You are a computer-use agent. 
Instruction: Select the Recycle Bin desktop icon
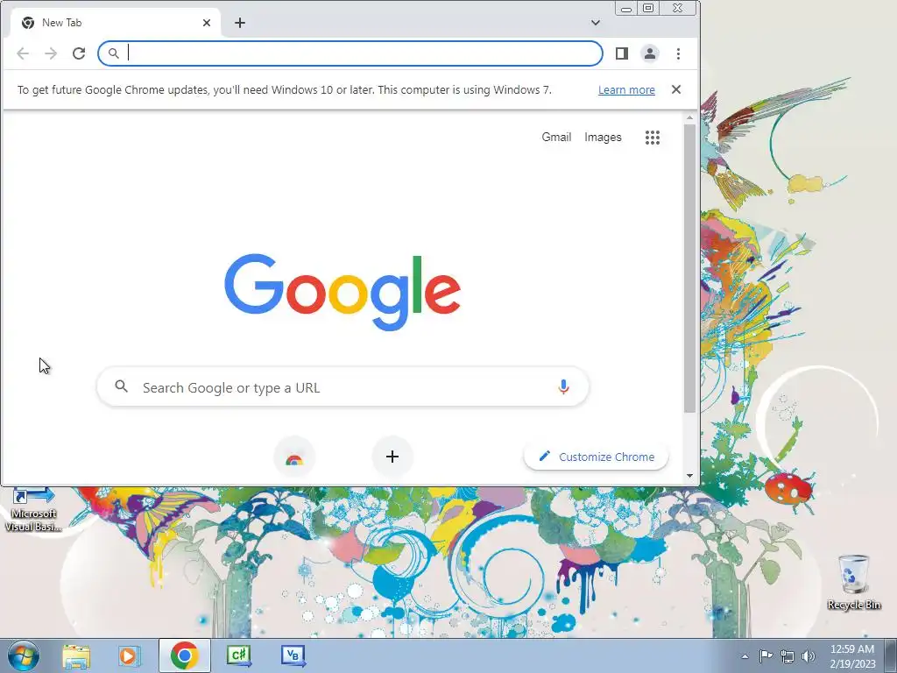853,582
